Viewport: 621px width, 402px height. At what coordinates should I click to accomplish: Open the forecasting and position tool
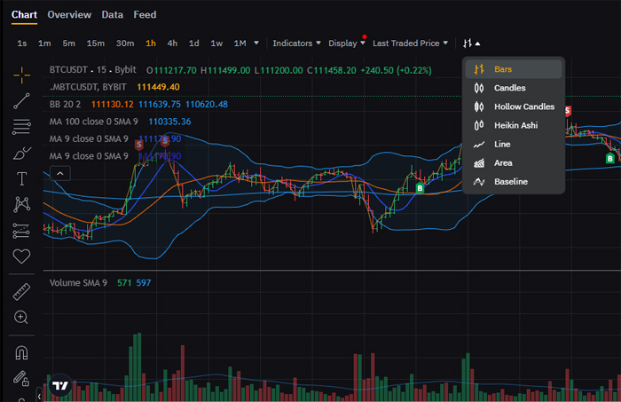click(21, 231)
